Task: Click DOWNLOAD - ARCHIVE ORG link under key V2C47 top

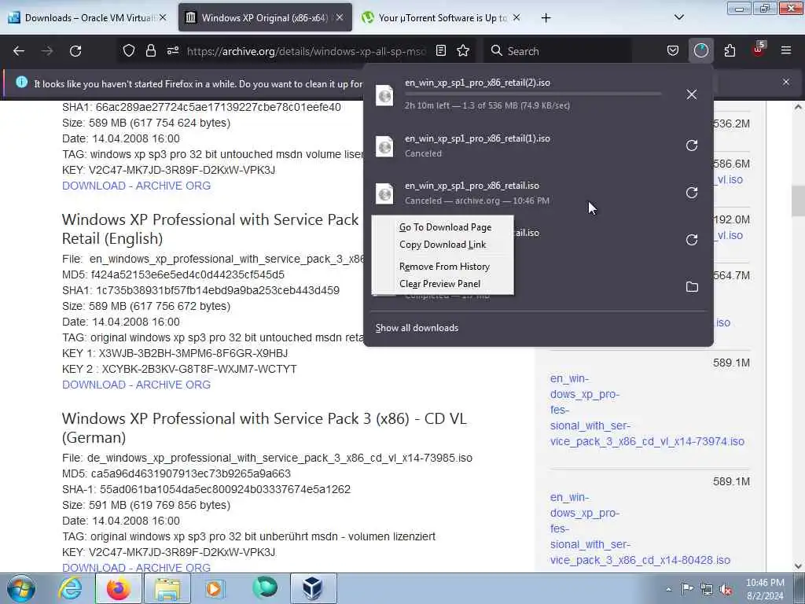Action: point(136,186)
